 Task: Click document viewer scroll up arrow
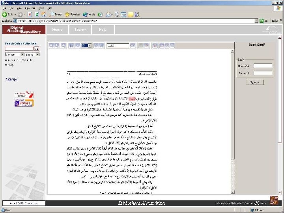click(x=233, y=51)
